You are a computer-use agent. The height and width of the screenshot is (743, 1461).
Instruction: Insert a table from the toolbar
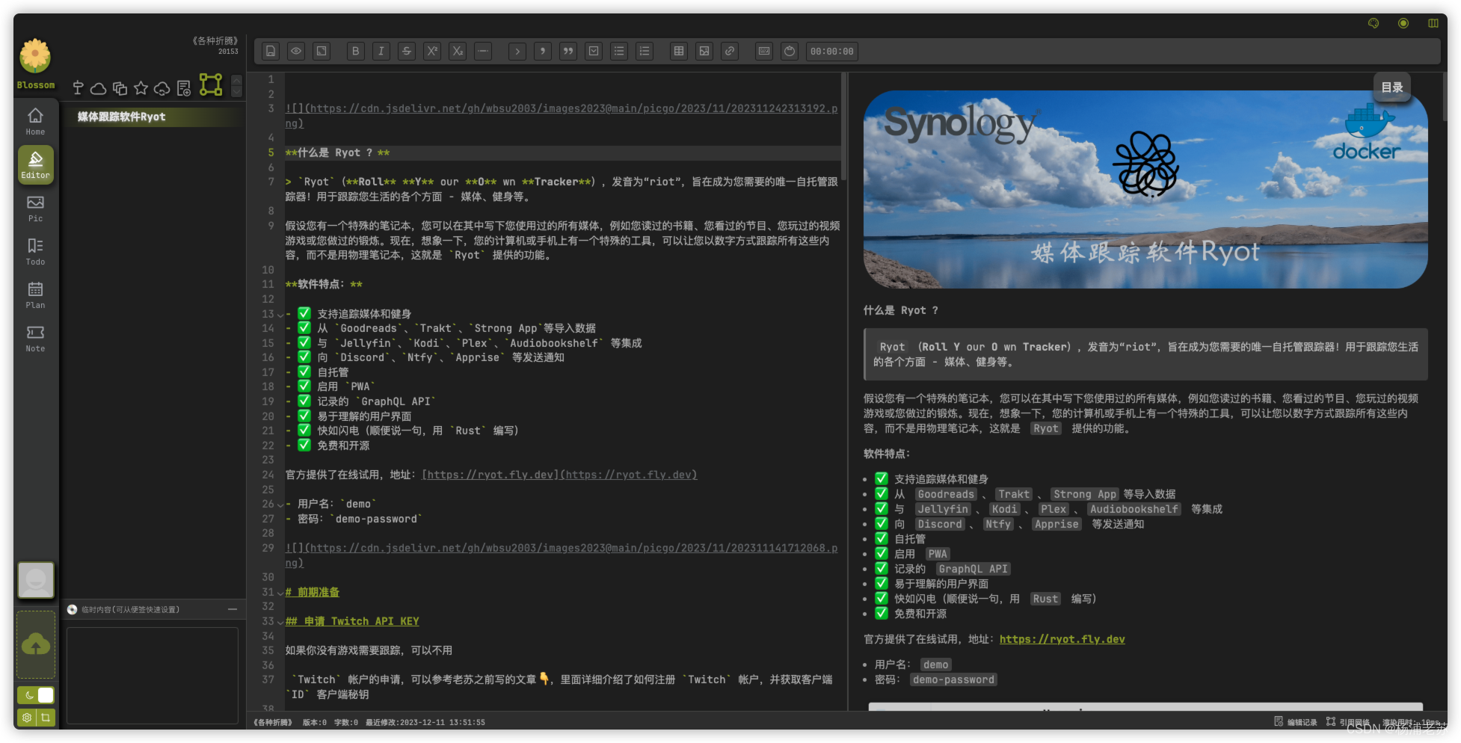[x=679, y=52]
